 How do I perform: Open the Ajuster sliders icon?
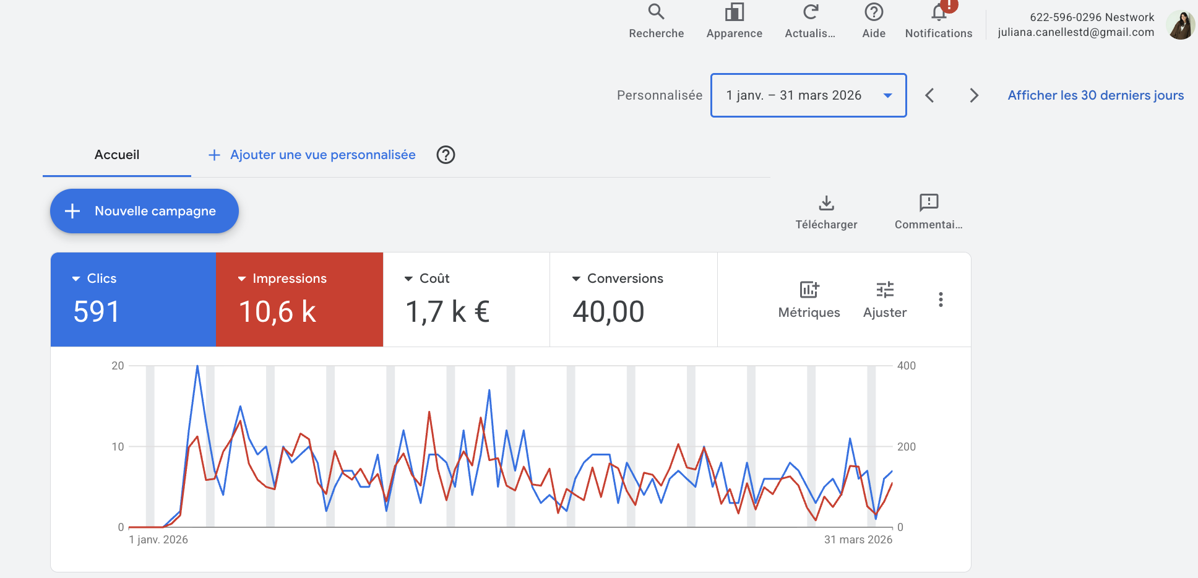click(885, 289)
